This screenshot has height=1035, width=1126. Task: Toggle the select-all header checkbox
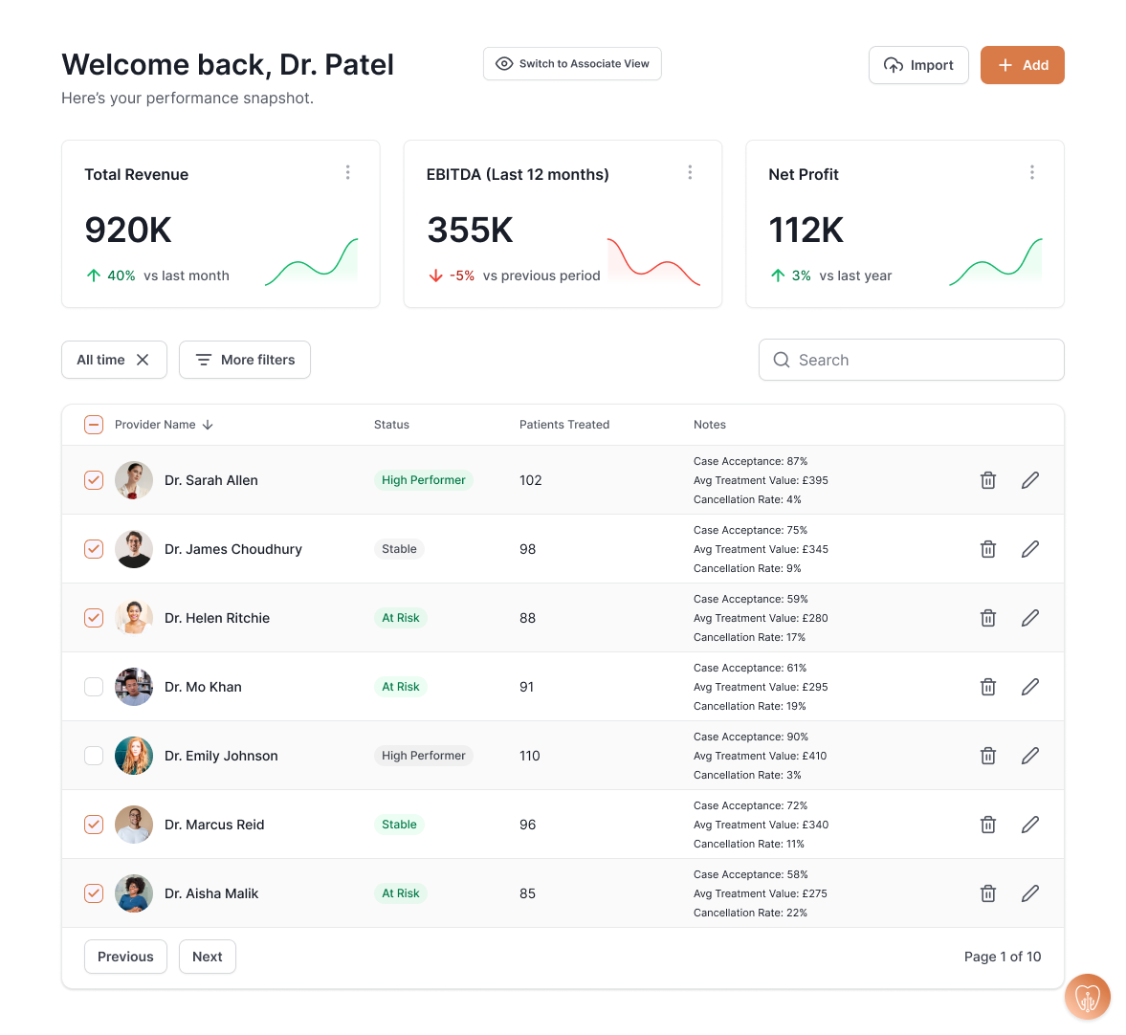(x=94, y=425)
